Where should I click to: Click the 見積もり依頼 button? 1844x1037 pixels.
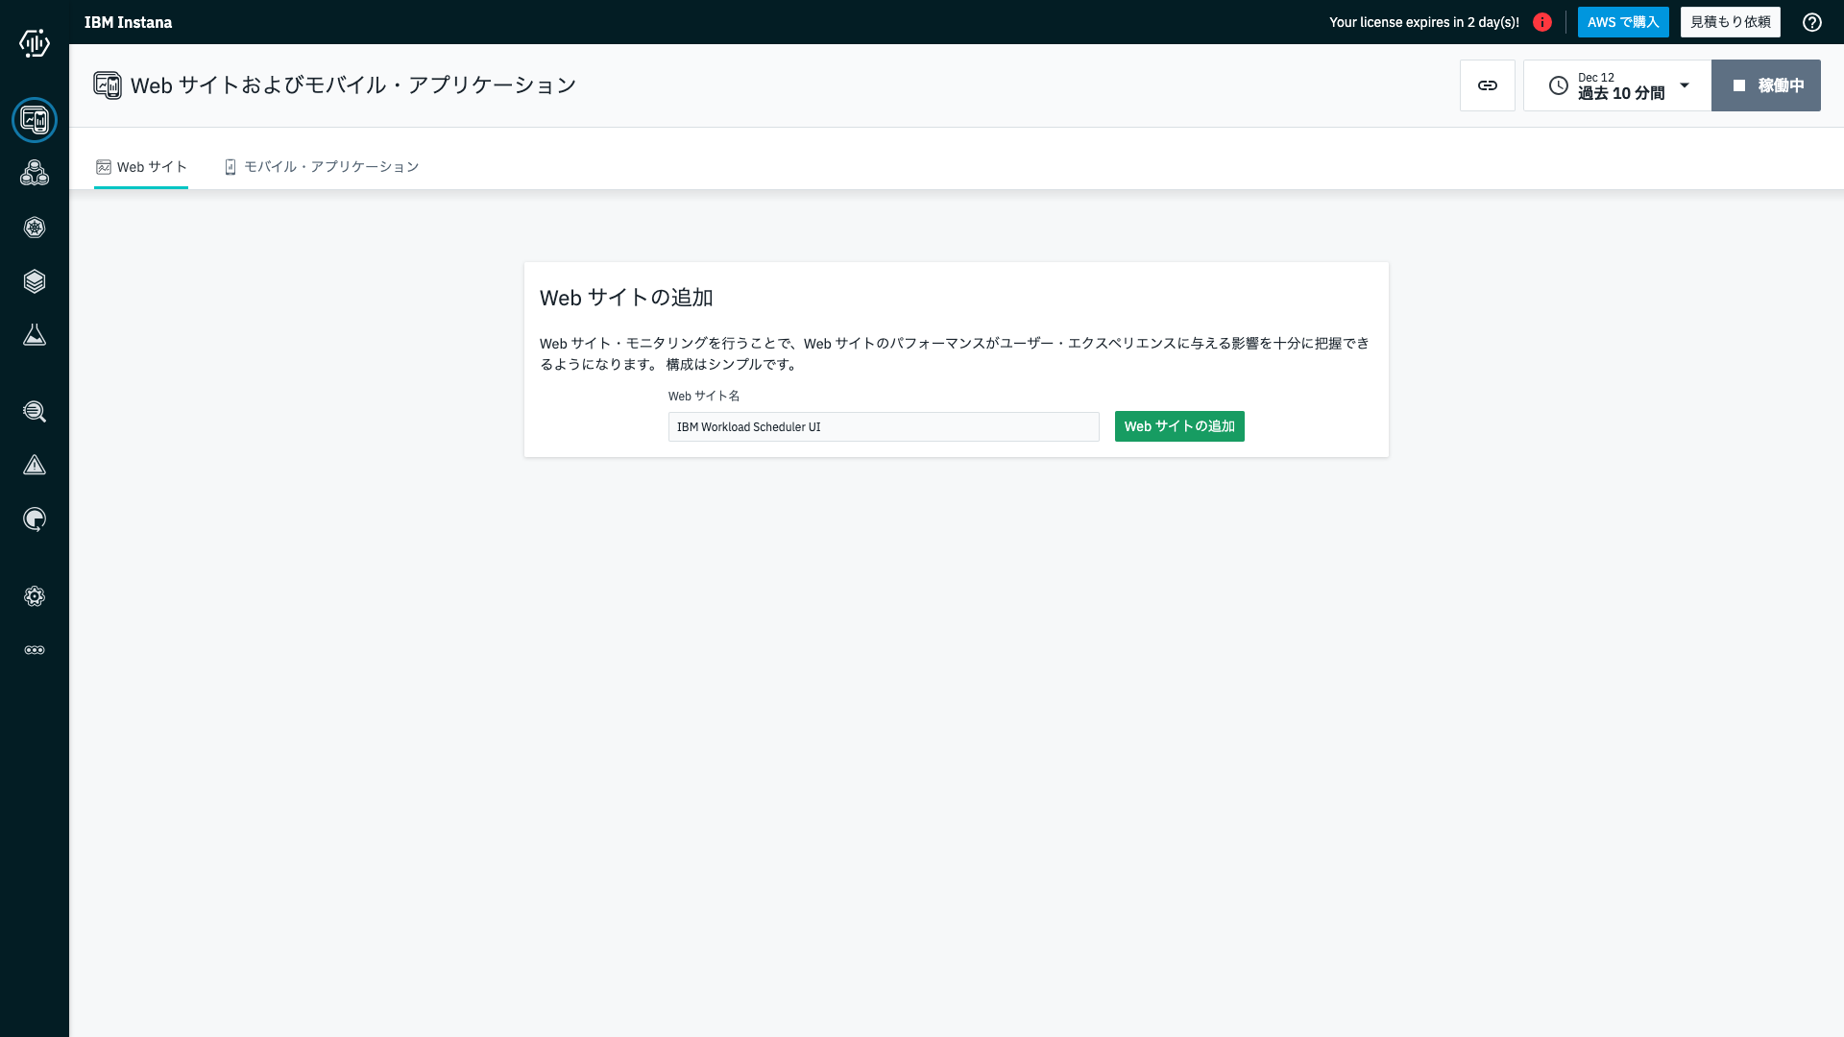(1729, 21)
